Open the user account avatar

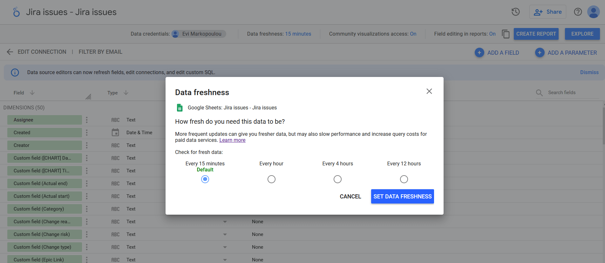(593, 12)
